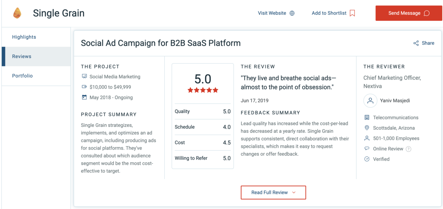Click the review title Social Ad Campaign heading

click(161, 43)
